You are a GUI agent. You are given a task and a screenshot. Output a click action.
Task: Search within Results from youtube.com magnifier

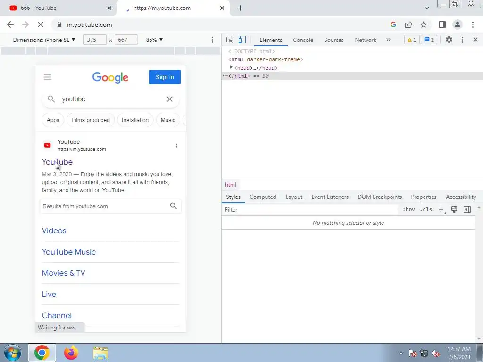pos(174,206)
